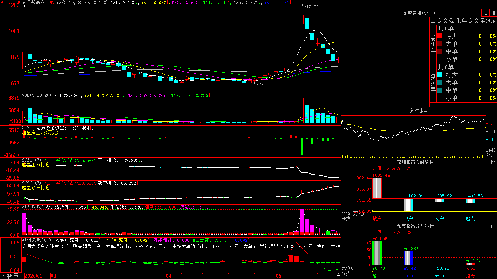The height and width of the screenshot is (279, 497).
Task: Click the teal 中单 sell-order swatch
Action: pos(440,90)
